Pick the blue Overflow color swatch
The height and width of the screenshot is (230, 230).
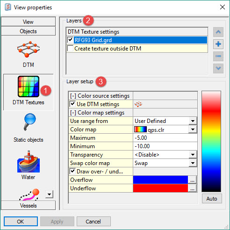(160, 180)
